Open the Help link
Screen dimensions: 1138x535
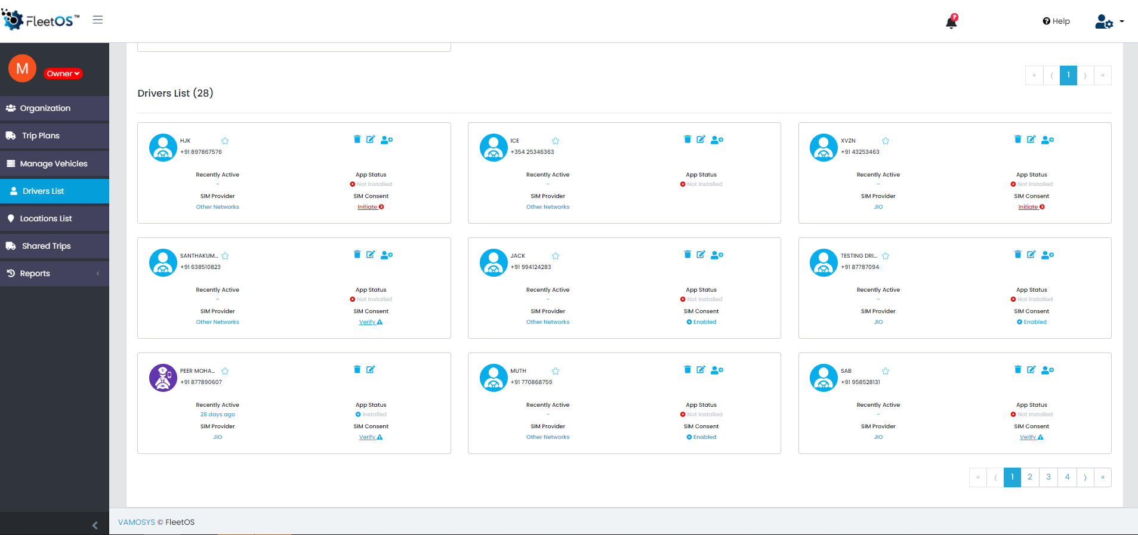1056,21
